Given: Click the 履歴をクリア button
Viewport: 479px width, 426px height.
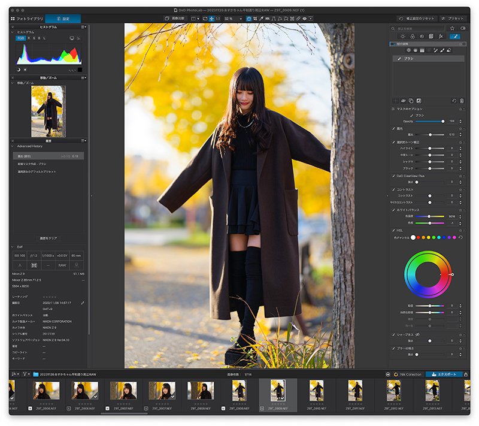Looking at the screenshot, I should pos(49,238).
